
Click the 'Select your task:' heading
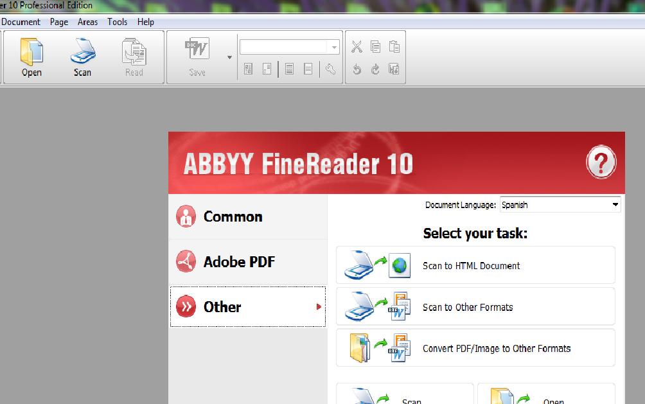tap(475, 233)
